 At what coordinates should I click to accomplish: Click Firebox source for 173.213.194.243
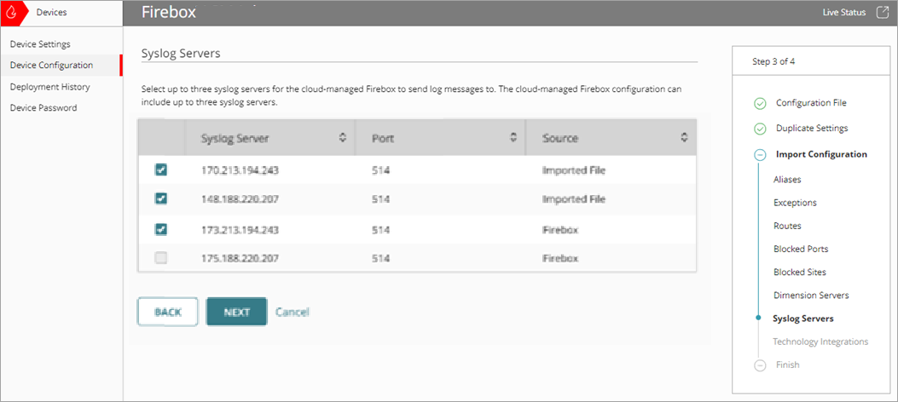(560, 230)
